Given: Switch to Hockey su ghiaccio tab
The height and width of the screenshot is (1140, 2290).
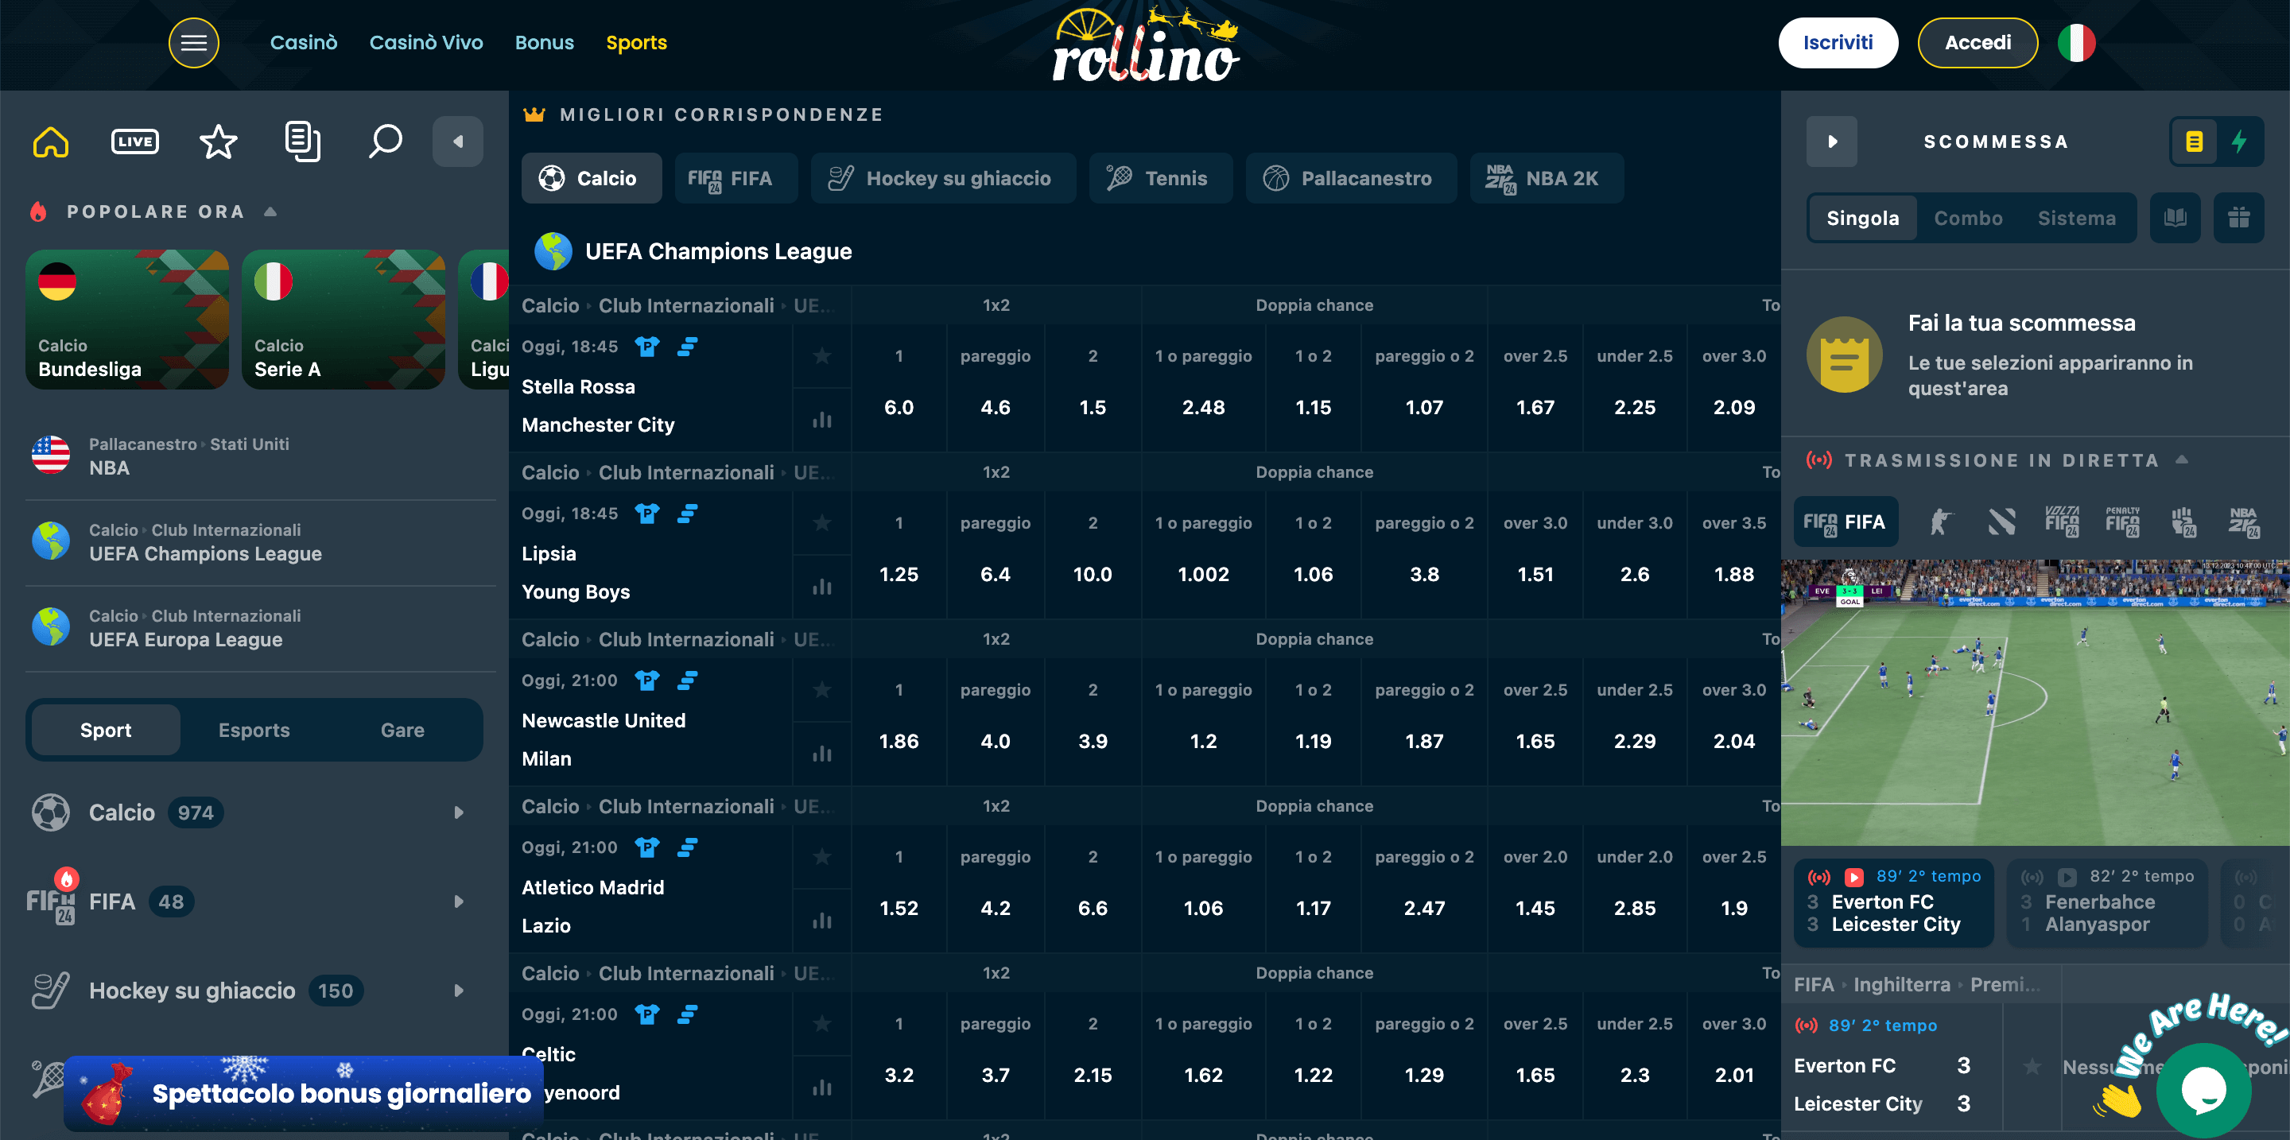Looking at the screenshot, I should coord(943,178).
